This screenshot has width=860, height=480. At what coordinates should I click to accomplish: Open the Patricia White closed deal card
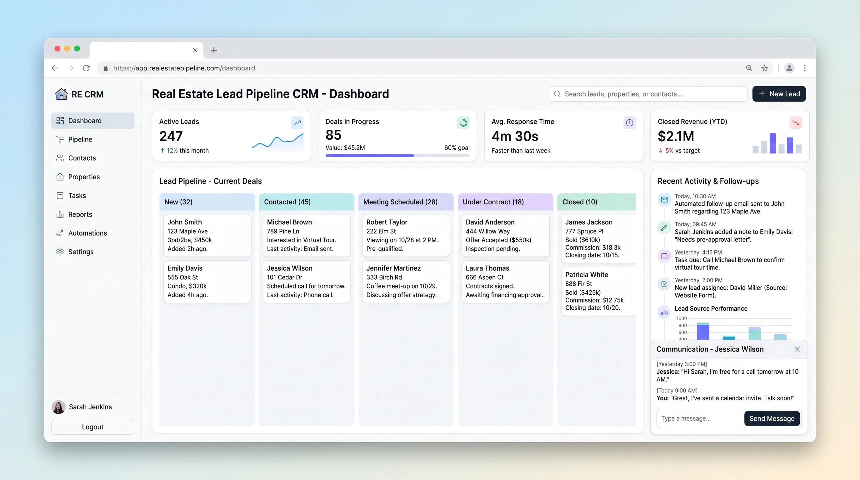coord(599,291)
